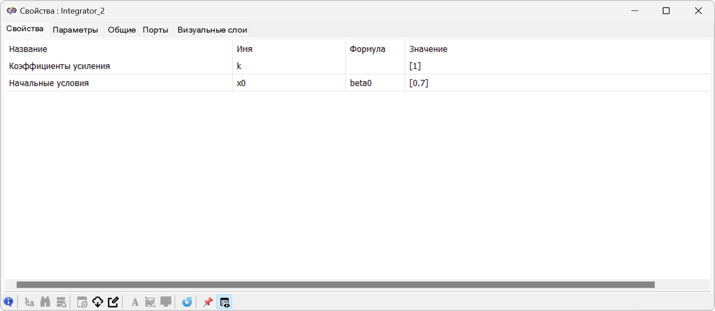The height and width of the screenshot is (311, 715).
Task: Minimize the Свойства window
Action: tap(635, 11)
